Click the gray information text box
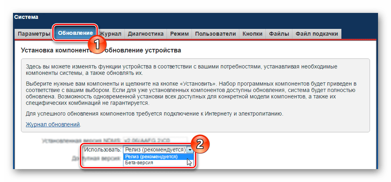This screenshot has height=182, width=391. (195, 95)
